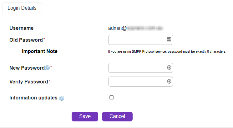The image size is (233, 128).
Task: Click the New Password label text
Action: 27,68
